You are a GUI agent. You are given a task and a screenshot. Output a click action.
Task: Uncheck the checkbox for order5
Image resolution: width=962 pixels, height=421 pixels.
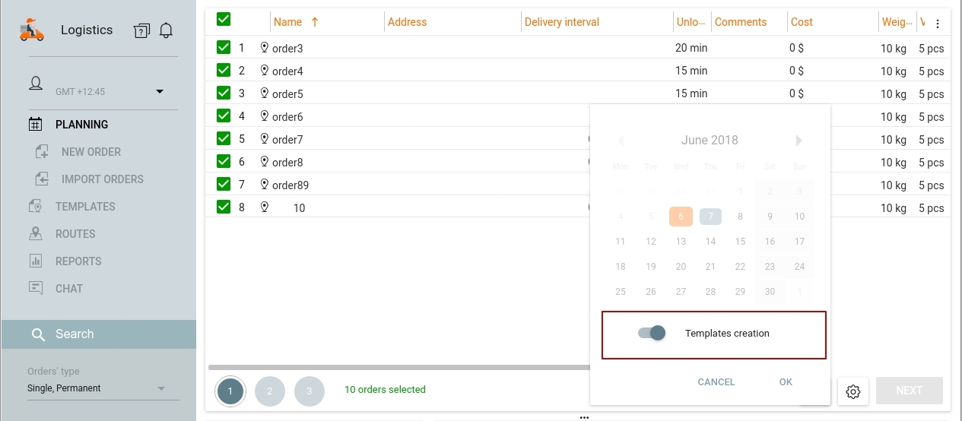tap(224, 93)
